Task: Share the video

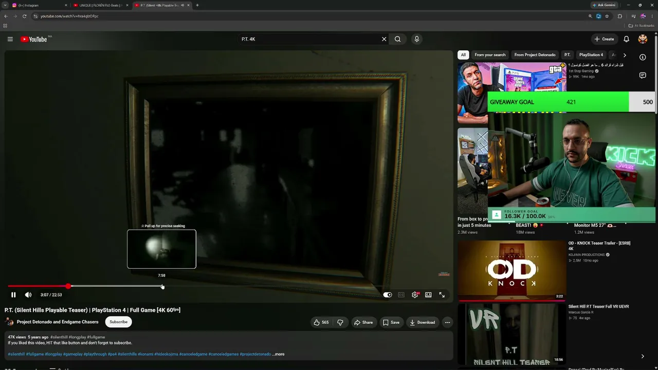Action: [363, 322]
